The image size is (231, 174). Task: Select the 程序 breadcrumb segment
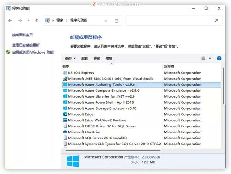(x=60, y=20)
